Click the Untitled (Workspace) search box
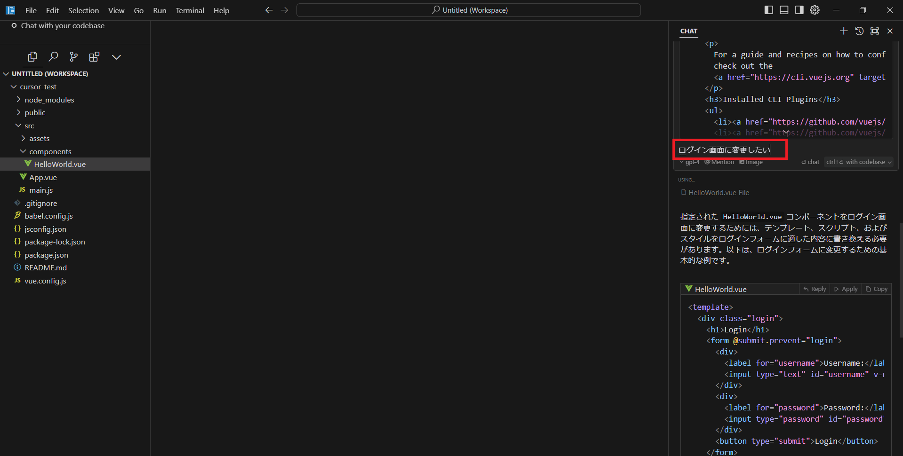The height and width of the screenshot is (456, 903). (x=468, y=10)
